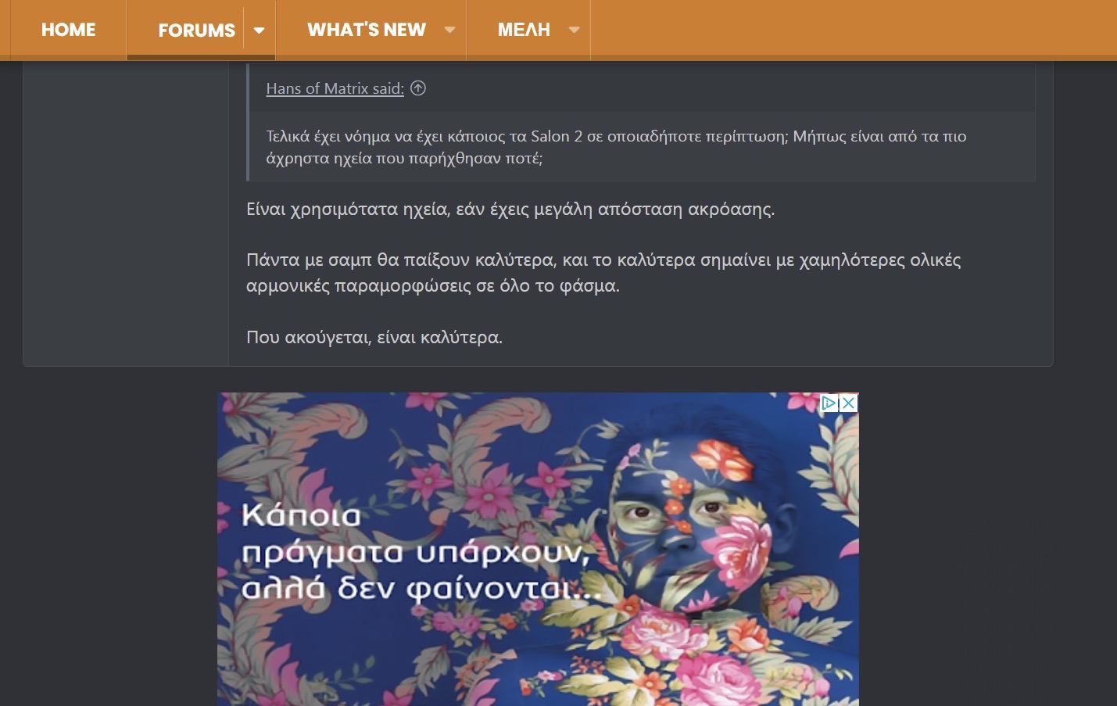Click the line 'Είναι χρησιμότατα ηχεία'
This screenshot has height=706, width=1117.
coord(510,210)
